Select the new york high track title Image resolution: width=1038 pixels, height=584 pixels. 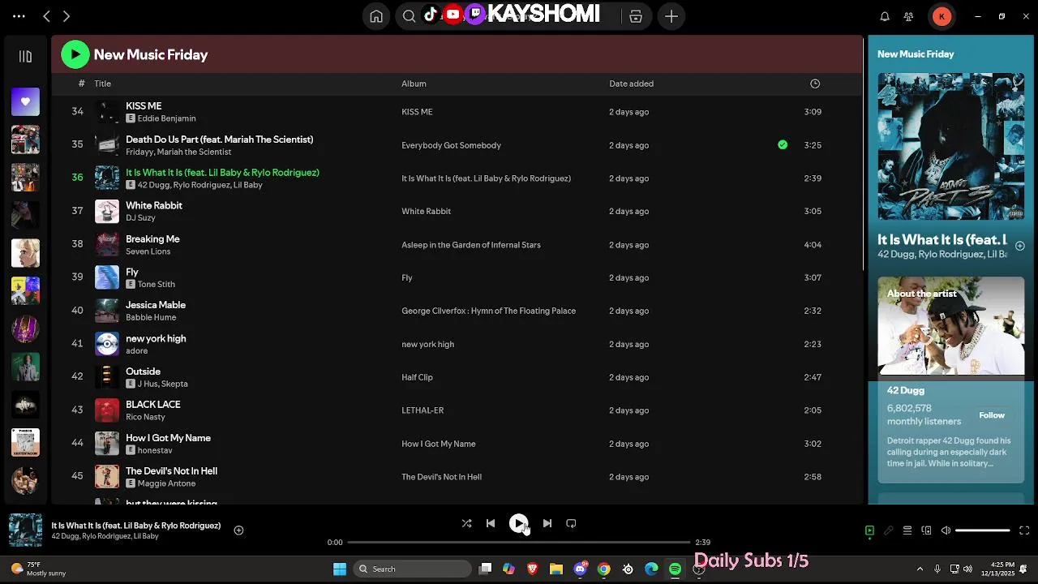coord(156,338)
